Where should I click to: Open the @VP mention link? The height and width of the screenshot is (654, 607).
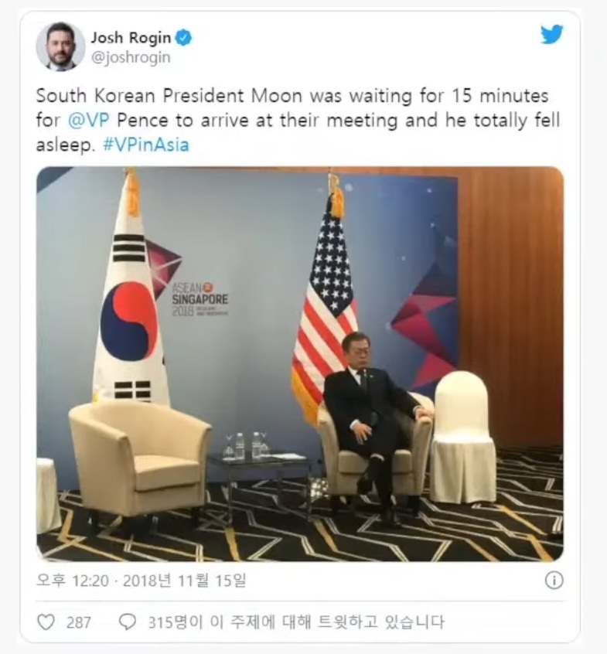pyautogui.click(x=89, y=120)
